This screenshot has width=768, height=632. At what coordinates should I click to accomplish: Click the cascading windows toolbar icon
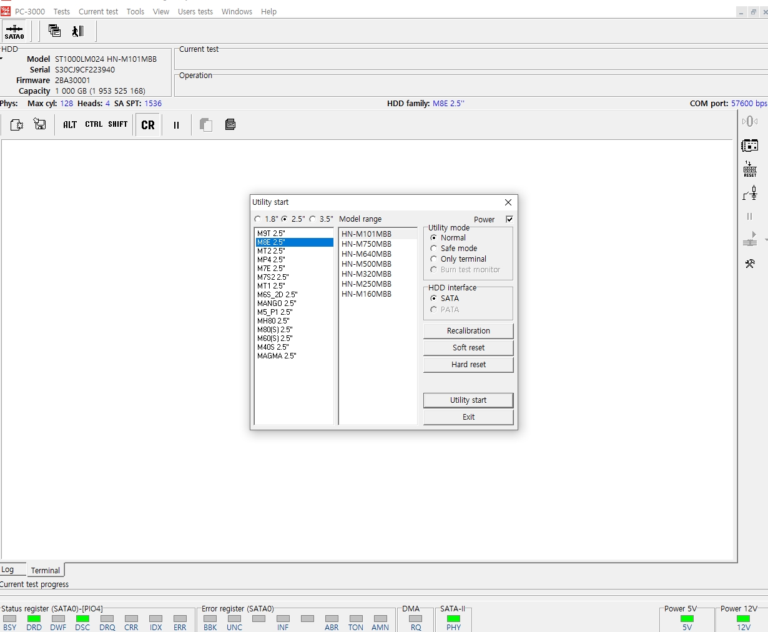click(x=54, y=31)
